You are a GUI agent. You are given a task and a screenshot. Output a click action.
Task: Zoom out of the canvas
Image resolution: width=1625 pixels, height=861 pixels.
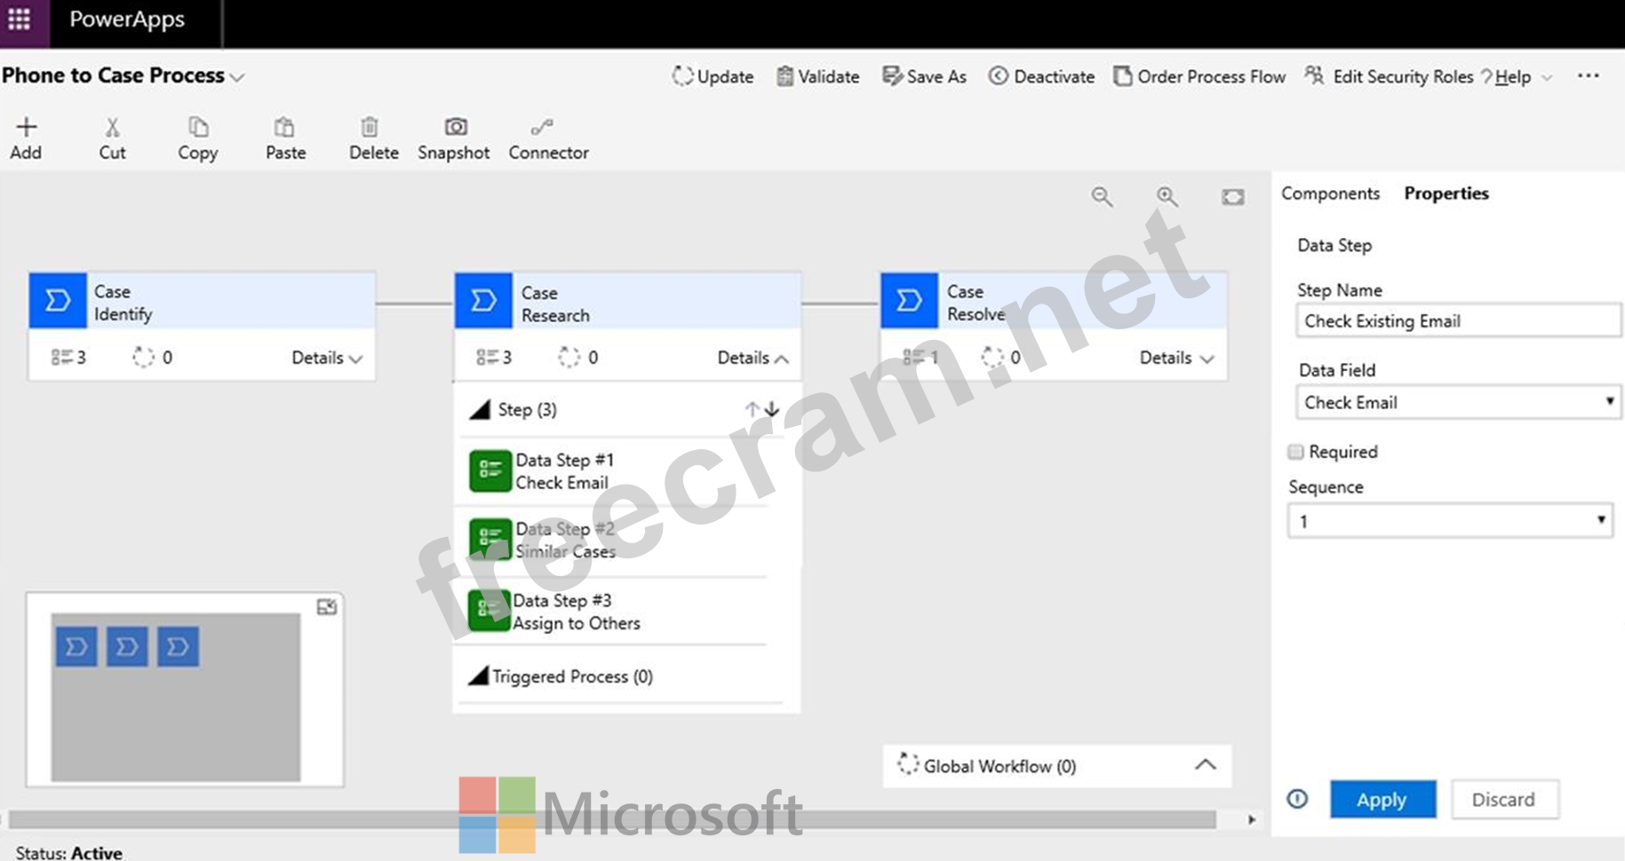(x=1102, y=197)
